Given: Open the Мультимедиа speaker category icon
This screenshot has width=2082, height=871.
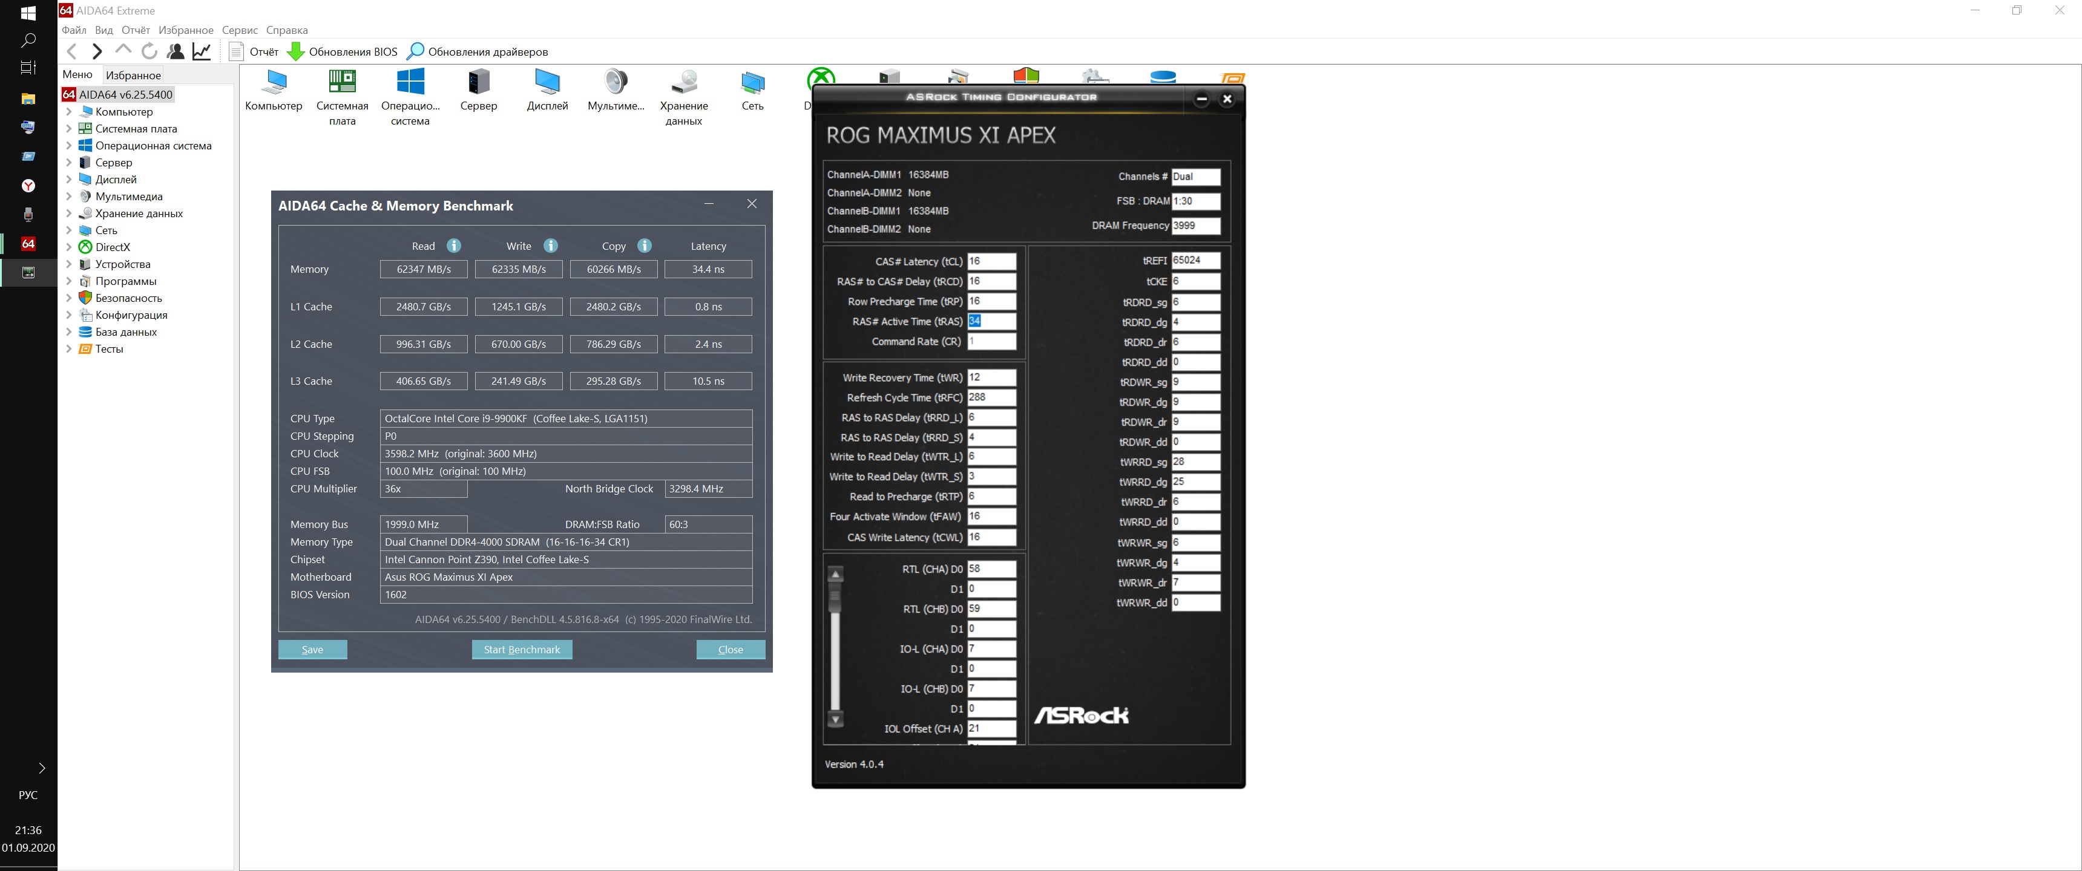Looking at the screenshot, I should [616, 82].
